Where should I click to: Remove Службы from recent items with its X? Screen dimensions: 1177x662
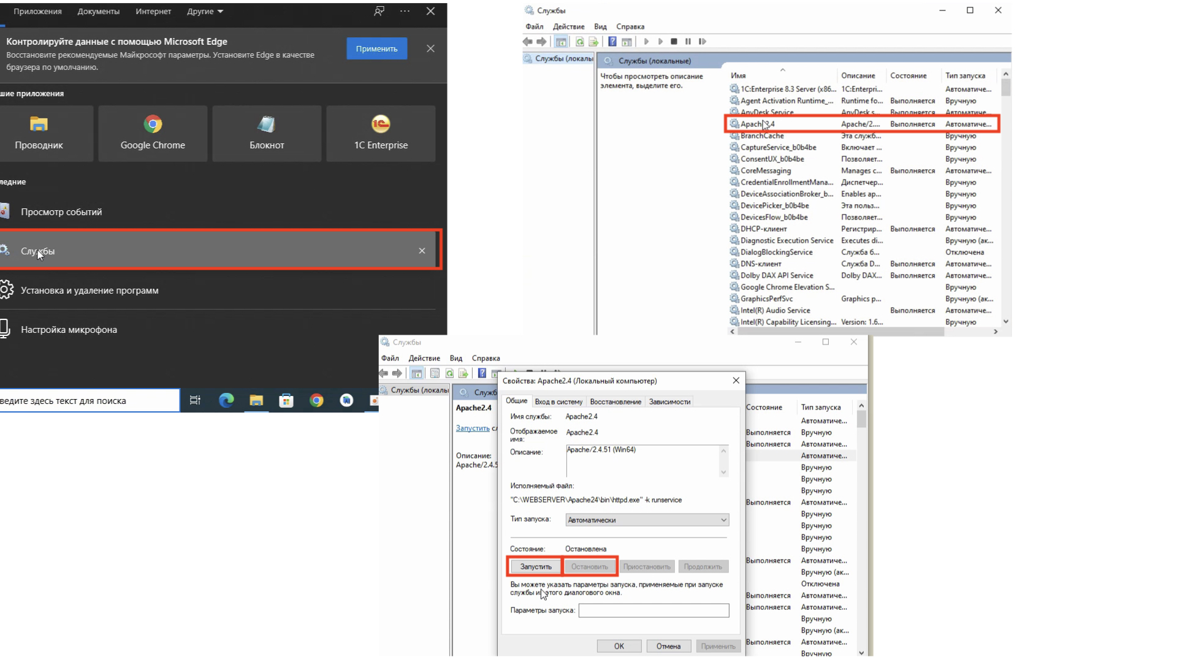pos(422,251)
